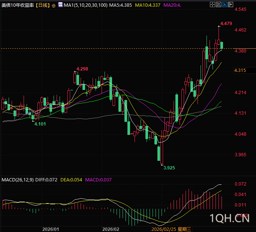
Task: Click the magenta MA20 value label
Action: tap(172, 5)
